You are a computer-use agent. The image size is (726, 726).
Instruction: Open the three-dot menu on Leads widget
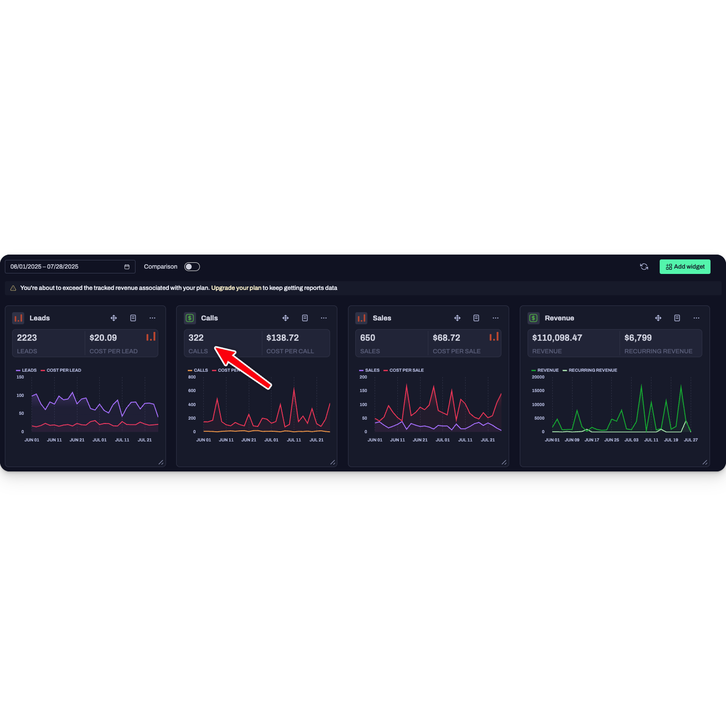[x=152, y=318]
